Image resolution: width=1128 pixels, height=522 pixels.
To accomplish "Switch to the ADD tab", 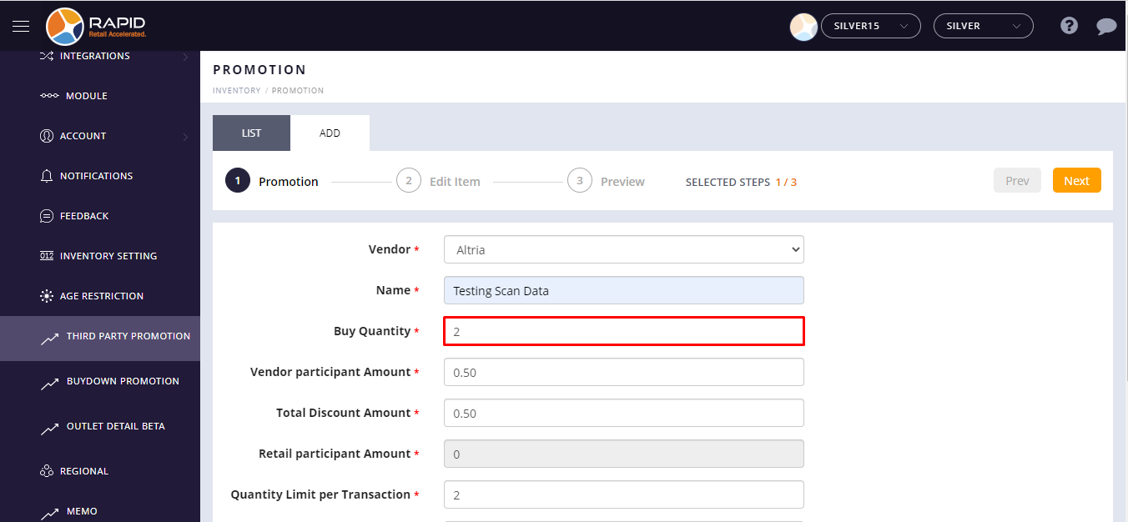I will coord(330,133).
